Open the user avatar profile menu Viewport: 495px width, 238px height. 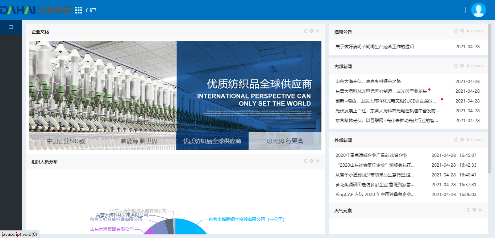[x=478, y=10]
